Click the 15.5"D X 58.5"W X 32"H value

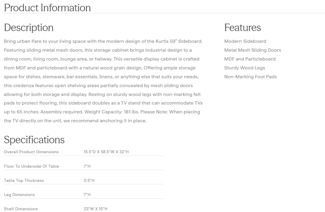click(106, 152)
